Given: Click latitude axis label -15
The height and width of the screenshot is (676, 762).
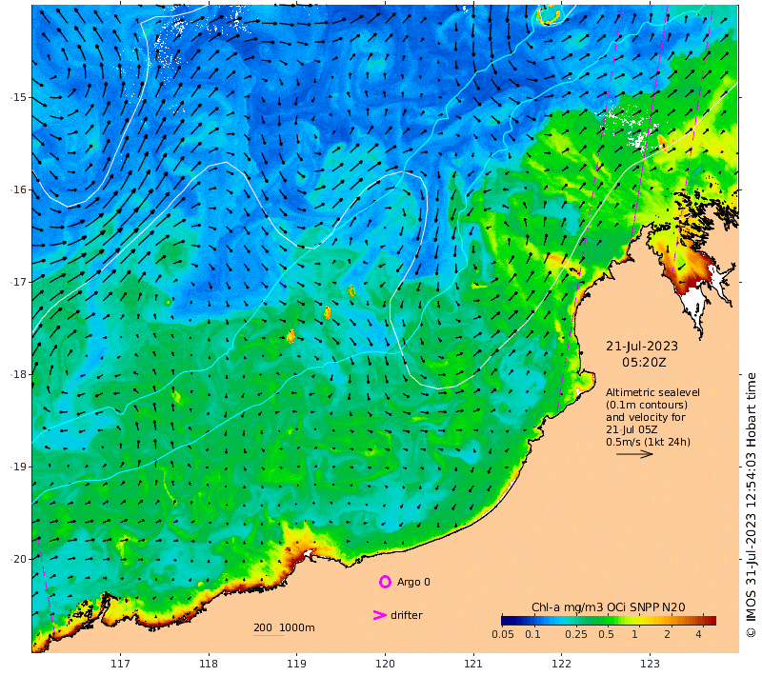Looking at the screenshot, I should [x=19, y=97].
